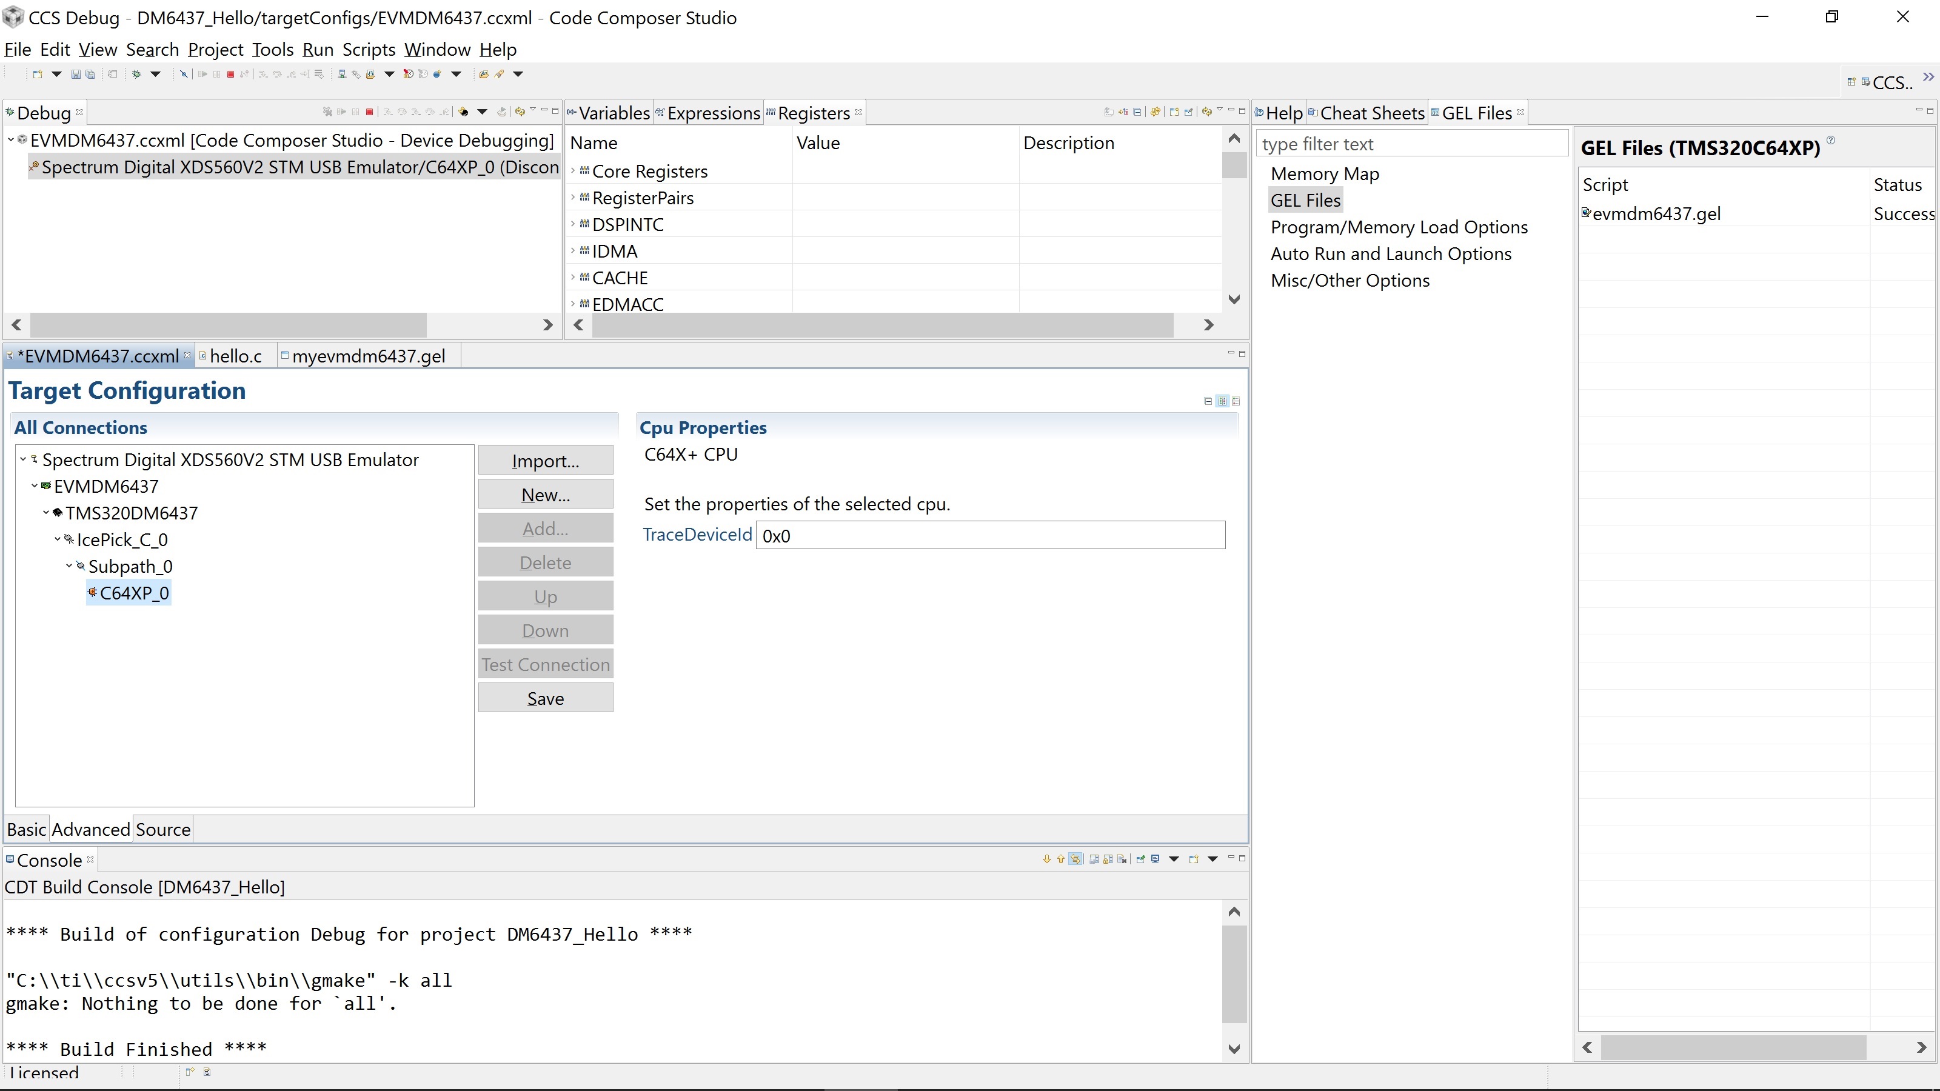Click Display Selected Console monitor icon
This screenshot has height=1091, width=1940.
[1156, 859]
